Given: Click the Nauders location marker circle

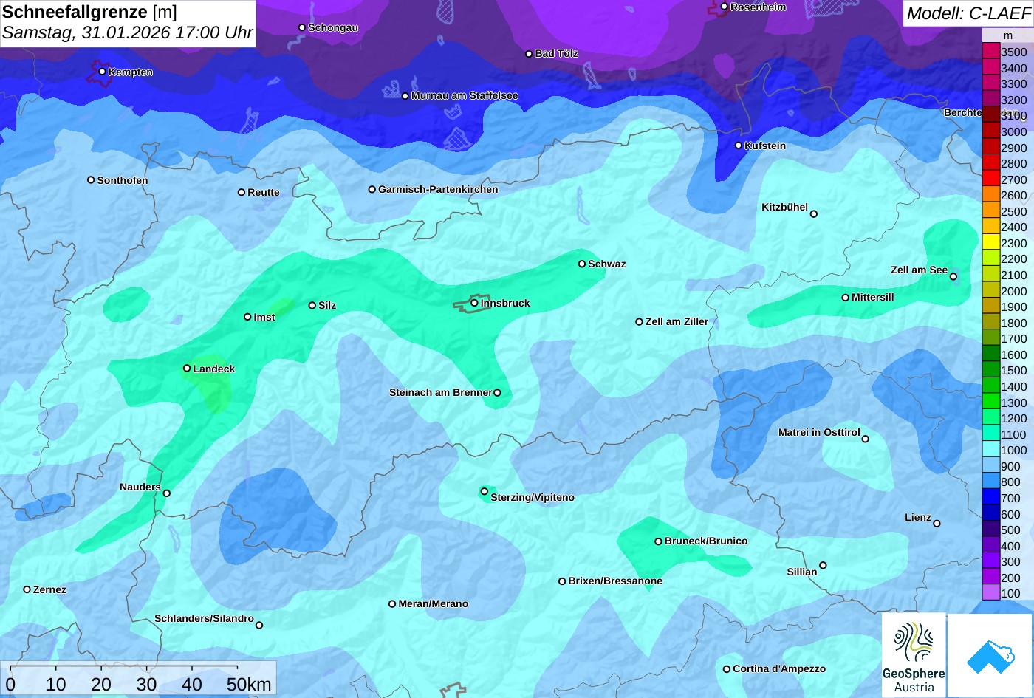Looking at the screenshot, I should [x=167, y=493].
